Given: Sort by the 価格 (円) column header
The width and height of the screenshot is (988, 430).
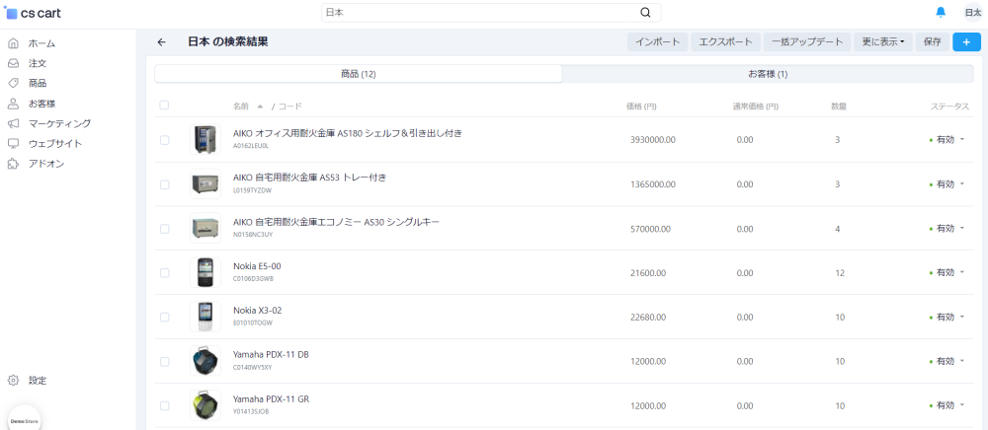Looking at the screenshot, I should (x=641, y=107).
